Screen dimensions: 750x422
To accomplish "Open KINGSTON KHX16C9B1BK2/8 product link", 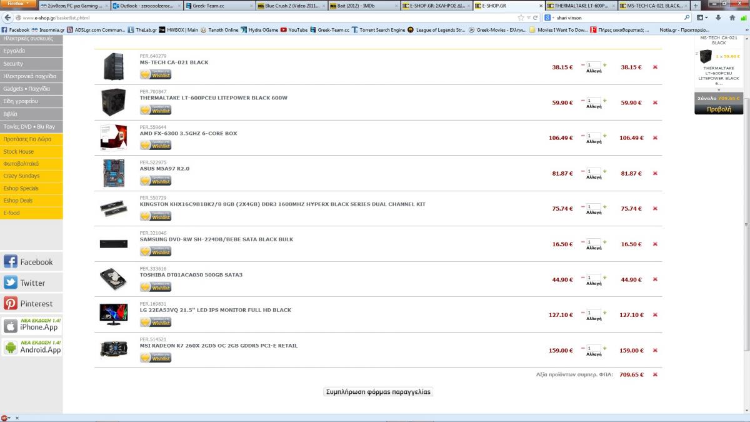I will [x=282, y=204].
